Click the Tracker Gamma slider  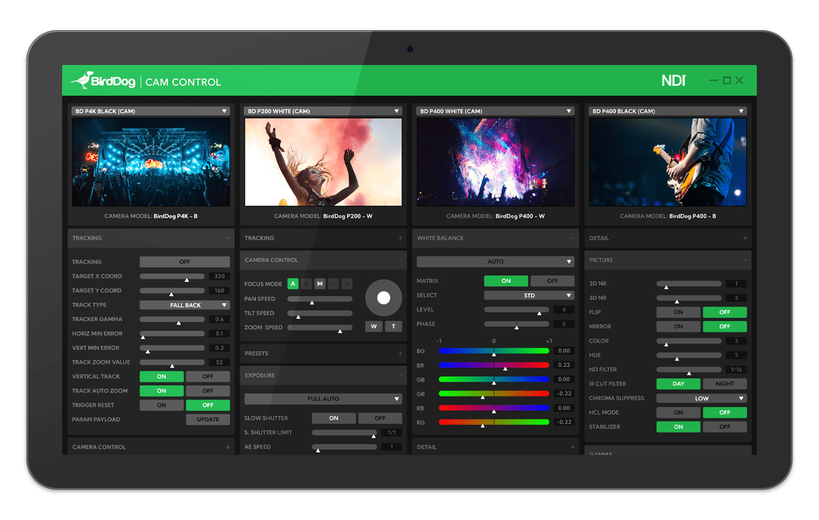click(172, 319)
